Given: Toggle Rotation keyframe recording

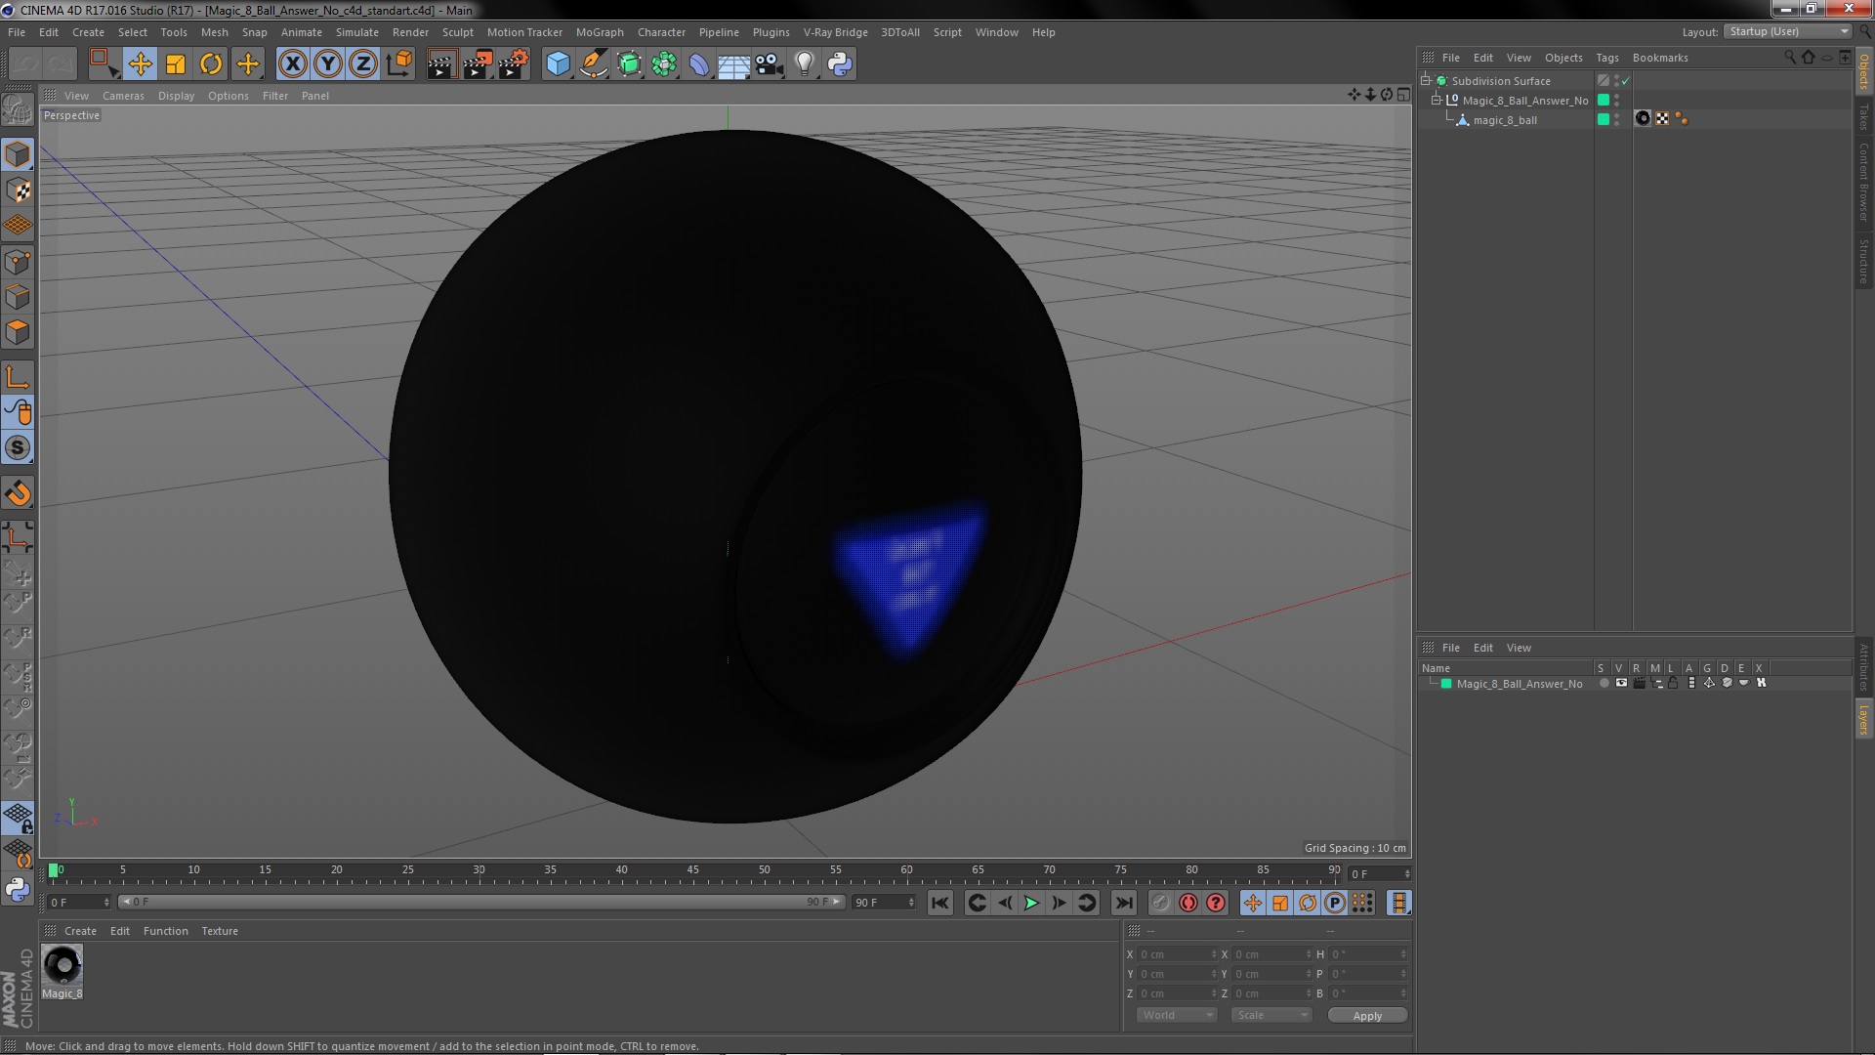Looking at the screenshot, I should point(1308,904).
